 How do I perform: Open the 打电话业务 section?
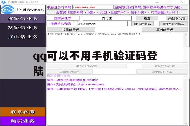(x=23, y=37)
